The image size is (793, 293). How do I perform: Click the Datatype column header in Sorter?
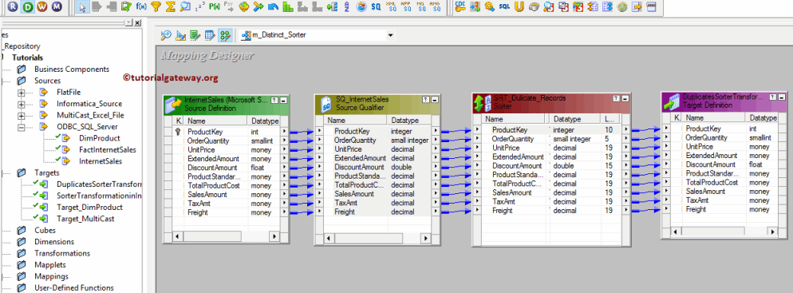tap(575, 120)
